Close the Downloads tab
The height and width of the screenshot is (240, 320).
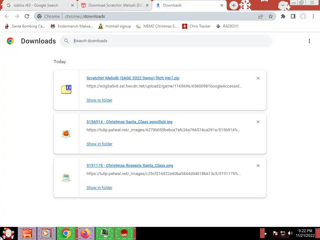click(222, 5)
